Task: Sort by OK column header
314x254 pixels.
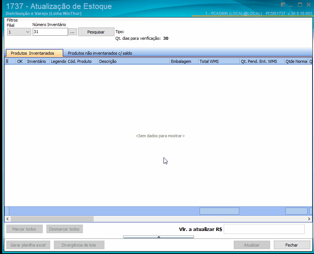Action: click(x=21, y=61)
